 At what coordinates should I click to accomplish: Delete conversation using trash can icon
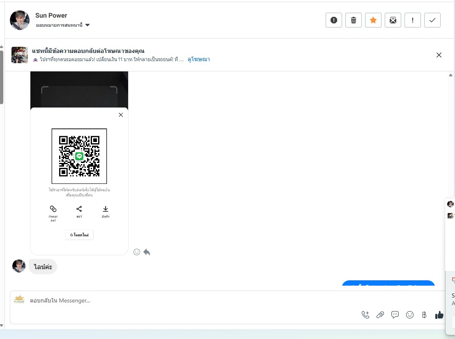354,20
